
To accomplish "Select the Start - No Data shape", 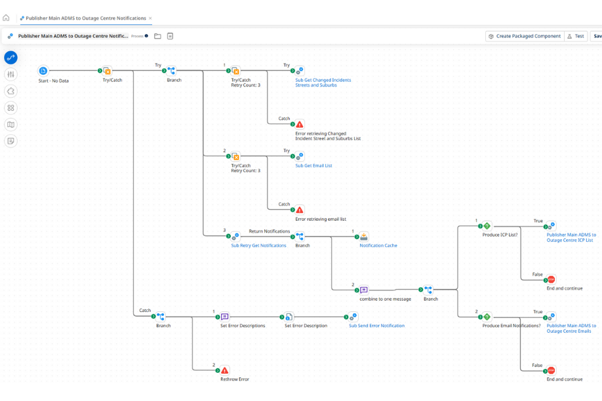I will point(43,71).
